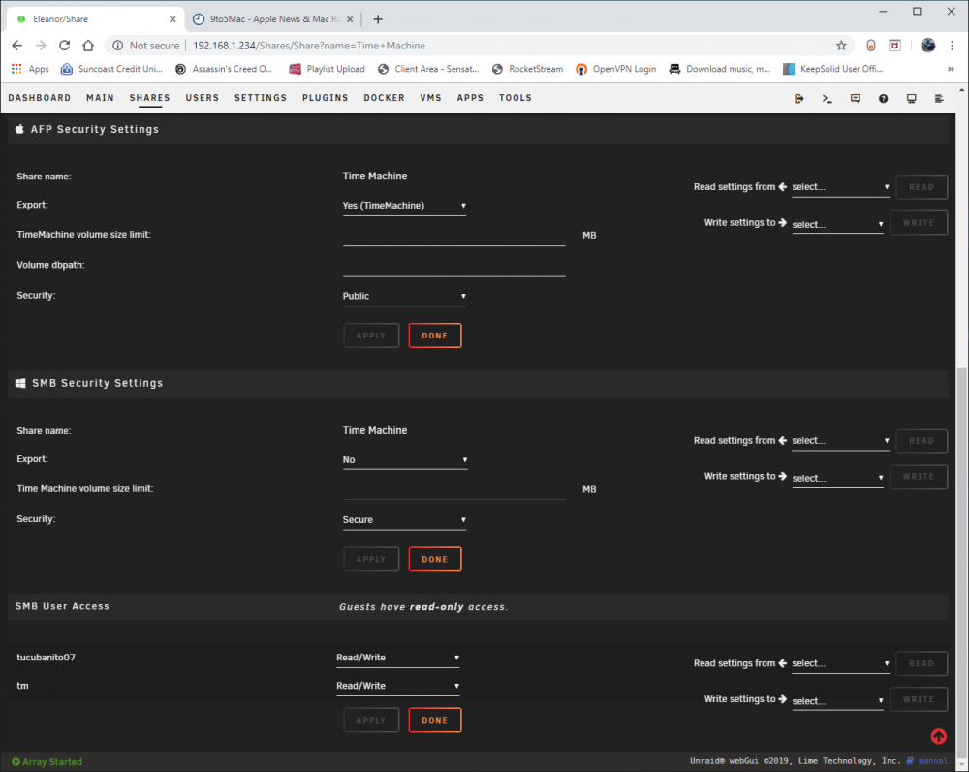Click Done in SMB Security Settings
Screen dimensions: 969x772
pos(435,559)
